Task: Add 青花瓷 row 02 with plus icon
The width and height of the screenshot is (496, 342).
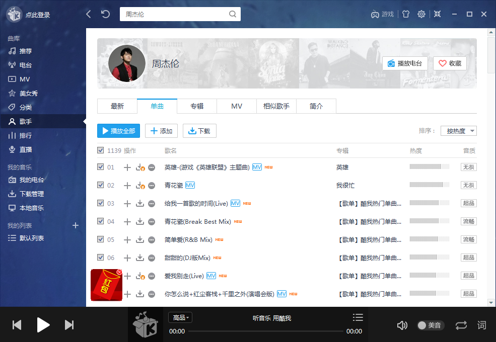Action: pos(127,185)
